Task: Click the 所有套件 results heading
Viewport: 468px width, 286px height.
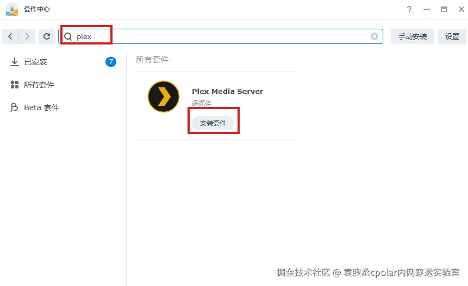Action: pyautogui.click(x=152, y=60)
